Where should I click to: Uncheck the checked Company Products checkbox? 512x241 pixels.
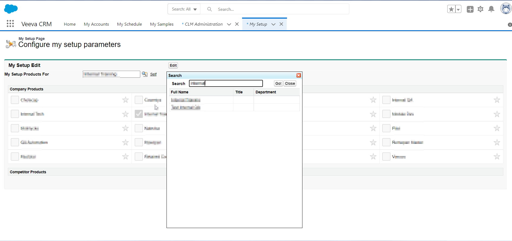click(x=139, y=114)
